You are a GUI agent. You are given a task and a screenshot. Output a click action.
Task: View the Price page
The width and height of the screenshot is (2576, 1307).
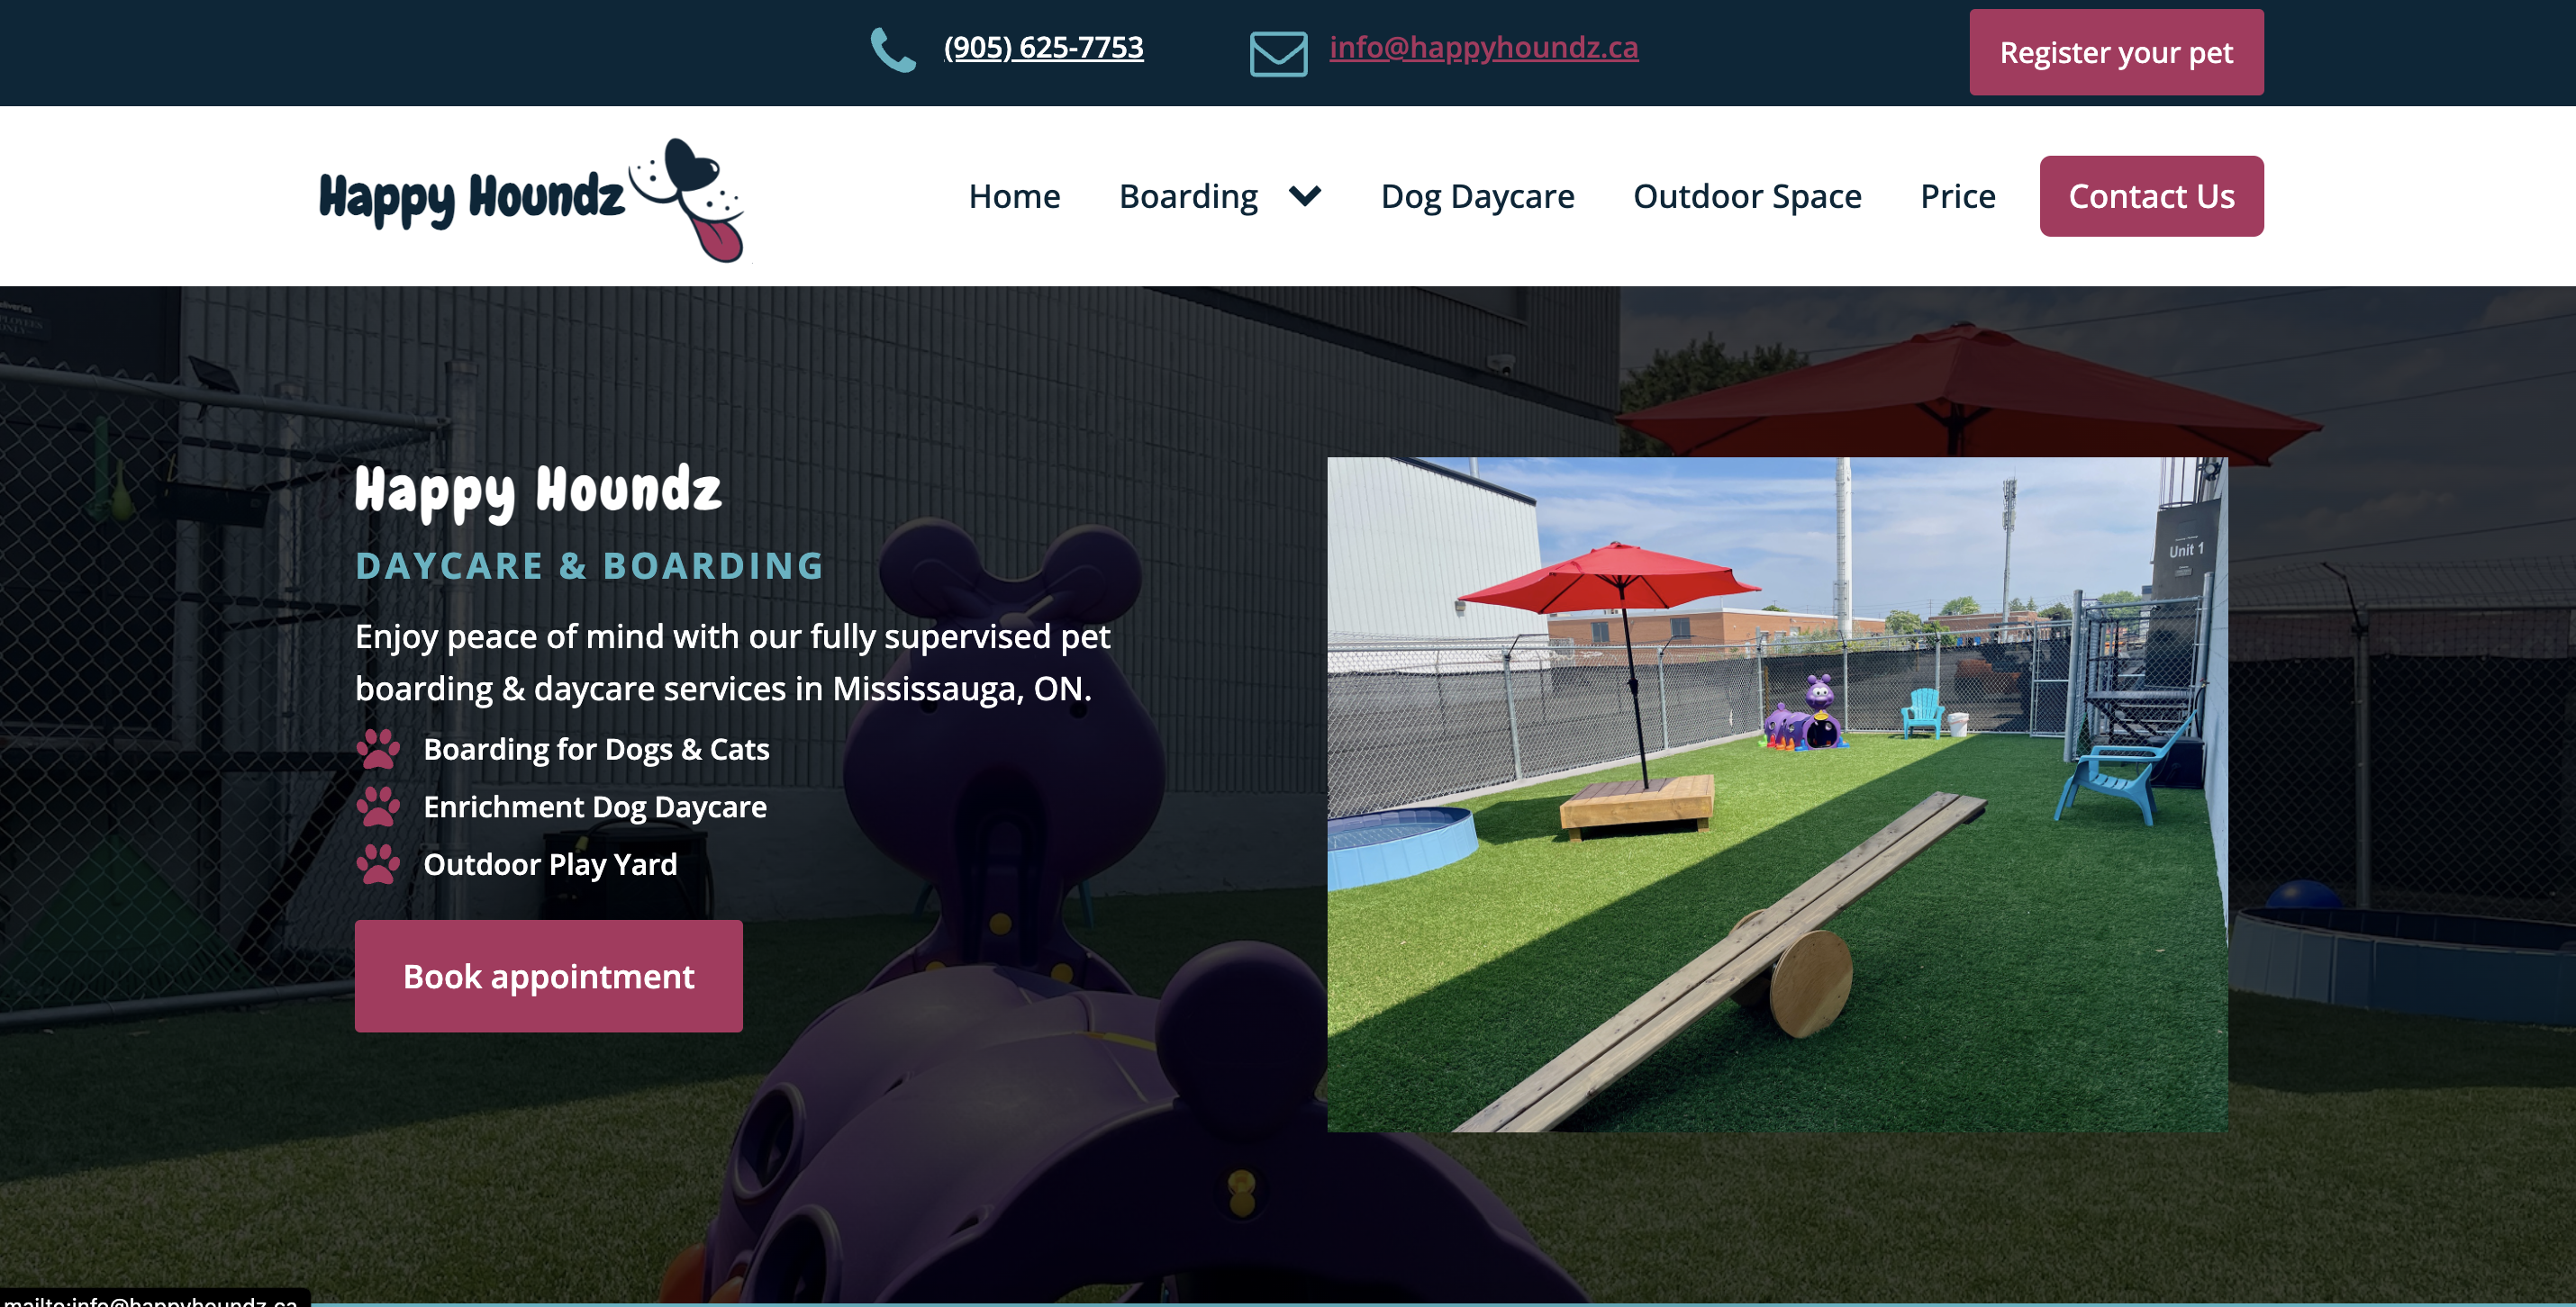[x=1958, y=196]
